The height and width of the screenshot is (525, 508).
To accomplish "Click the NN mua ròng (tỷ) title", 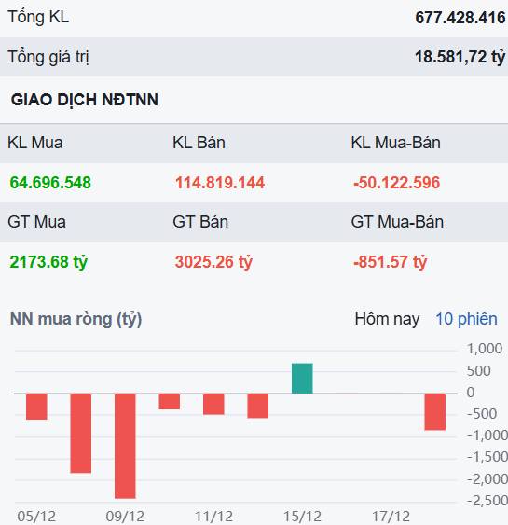I will coord(76,319).
